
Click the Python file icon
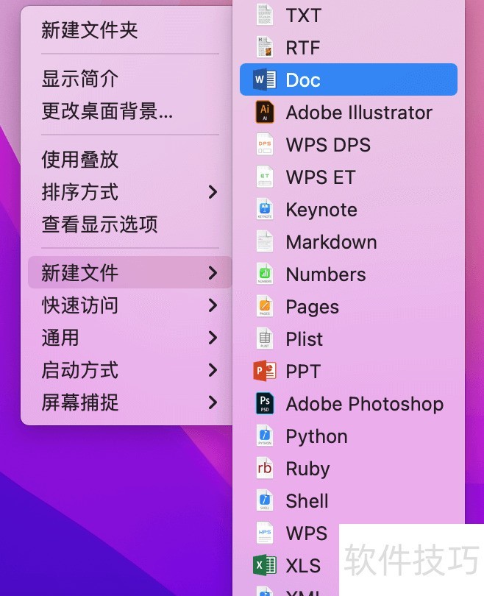pos(264,436)
